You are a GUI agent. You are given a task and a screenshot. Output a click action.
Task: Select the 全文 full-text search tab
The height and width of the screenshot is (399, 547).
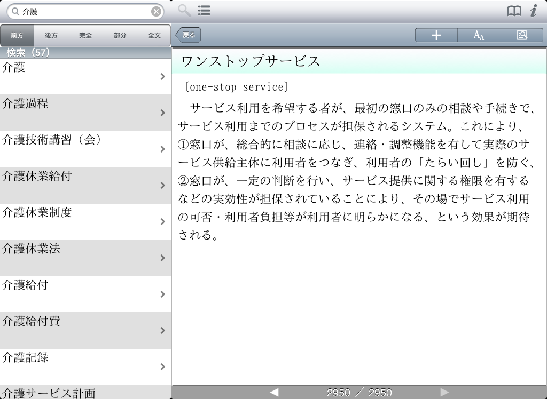click(x=154, y=36)
